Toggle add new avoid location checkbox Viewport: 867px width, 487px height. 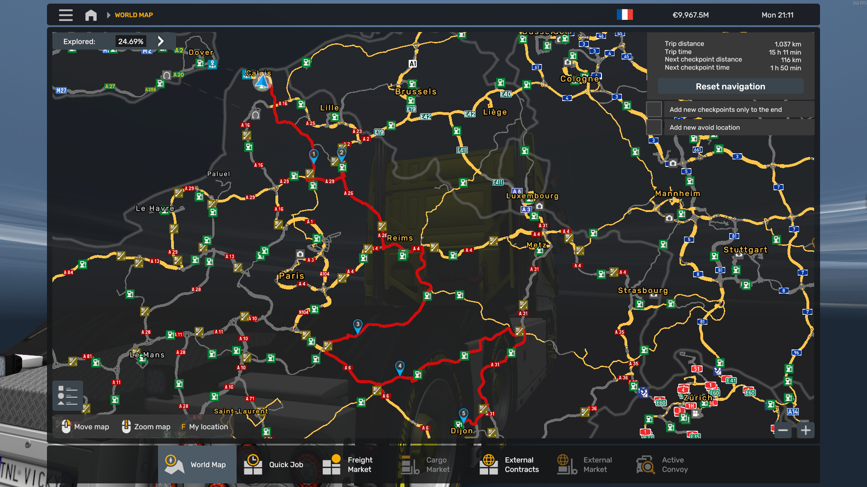(654, 128)
